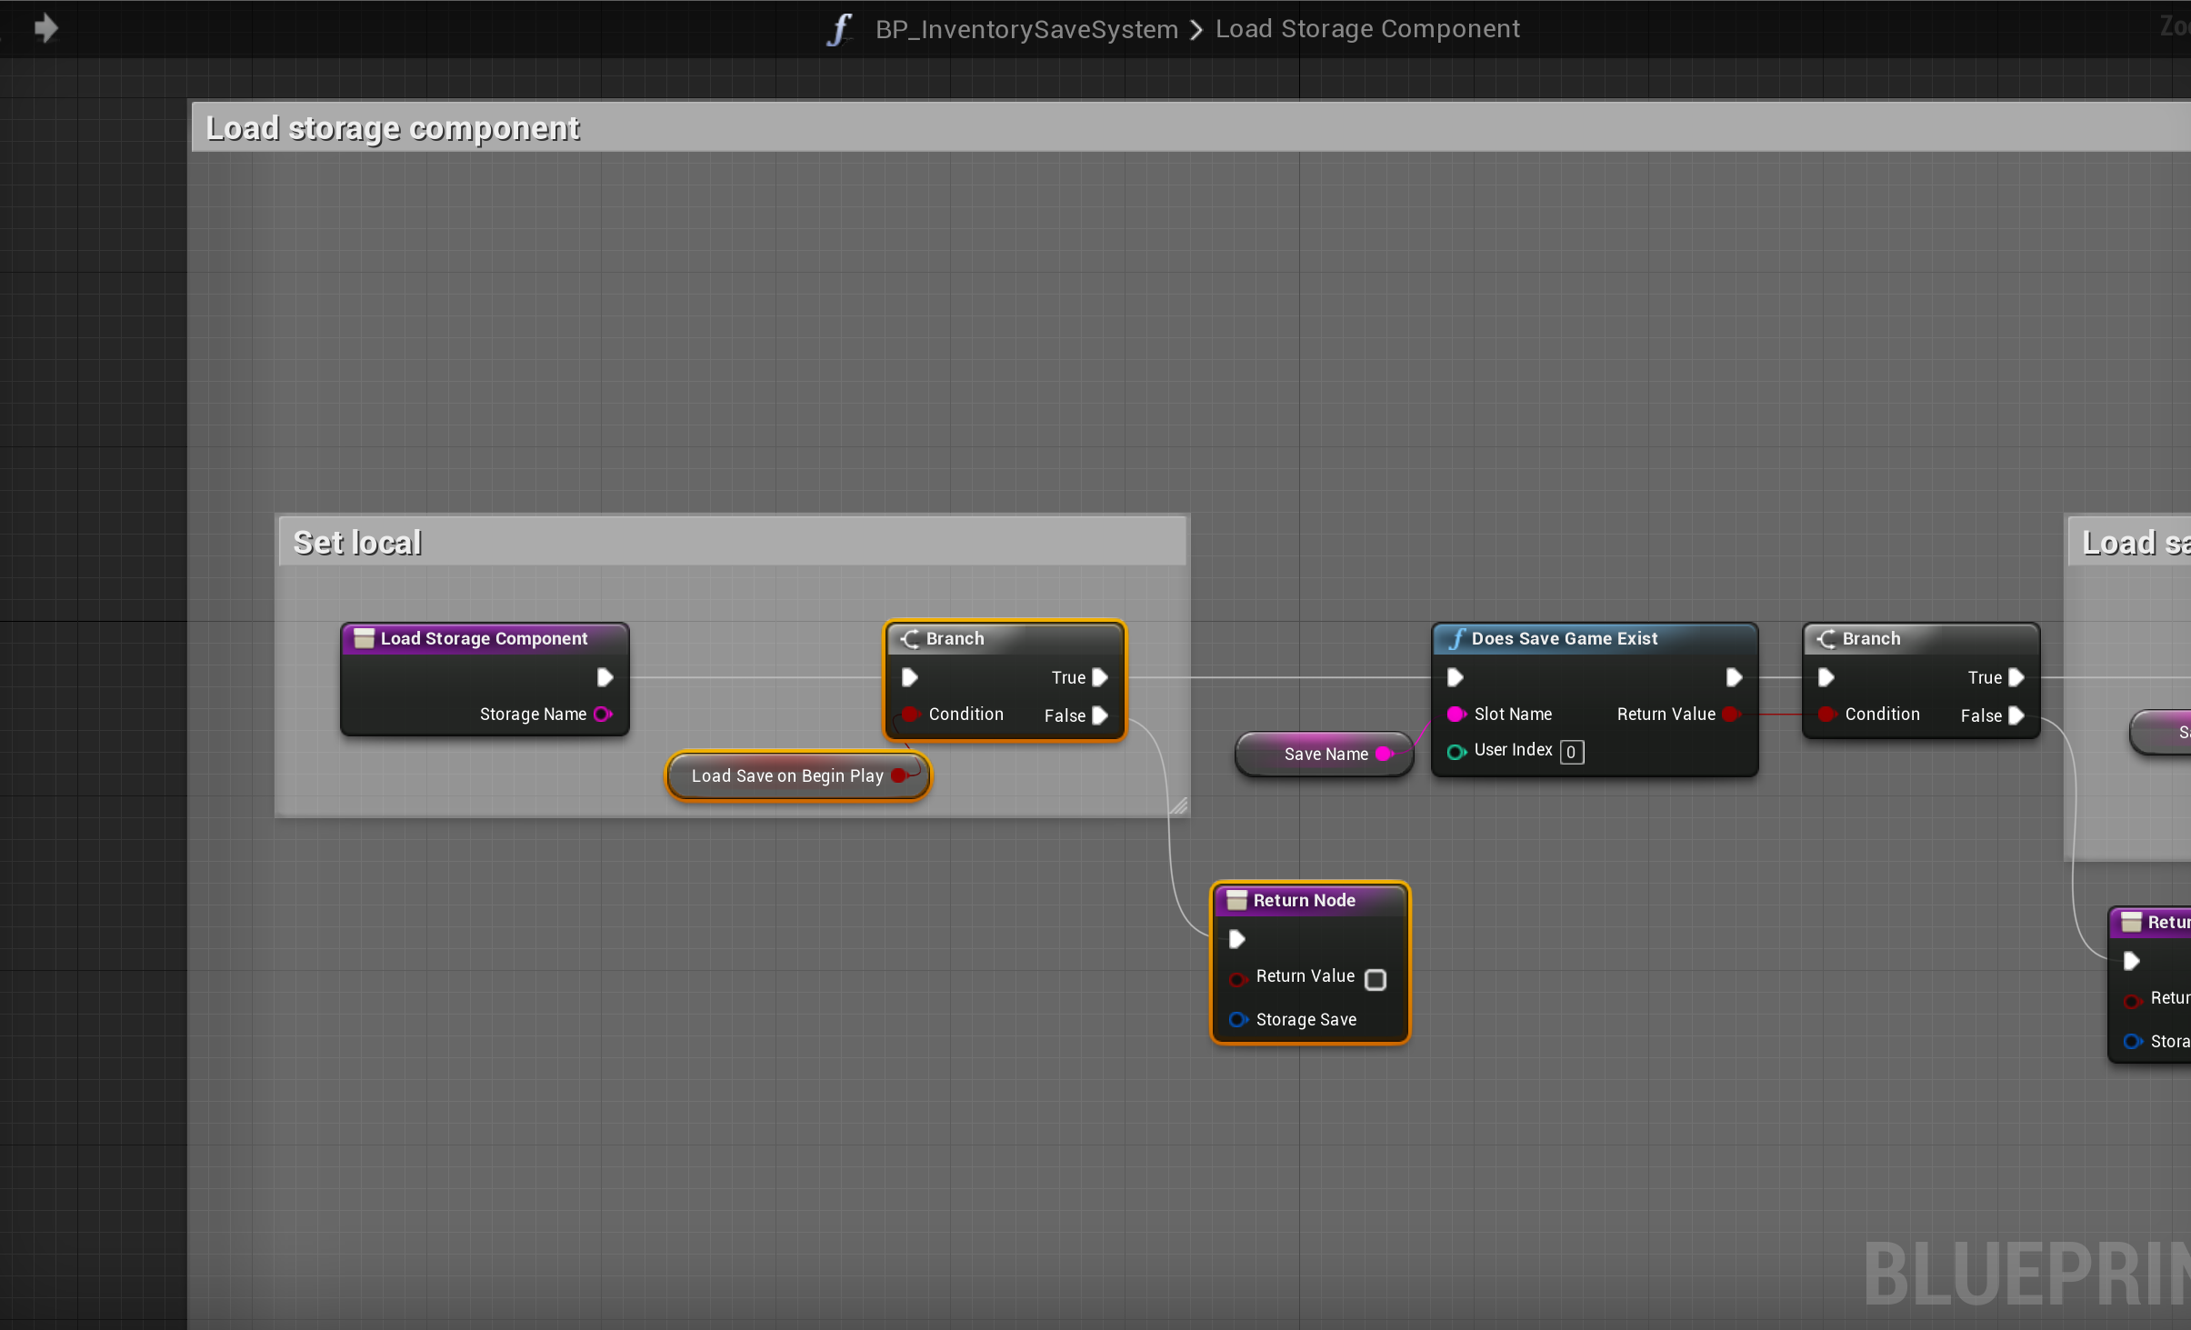Screen dimensions: 2191x1330
Task: Click the breadcrumb chevron separator
Action: click(1196, 30)
